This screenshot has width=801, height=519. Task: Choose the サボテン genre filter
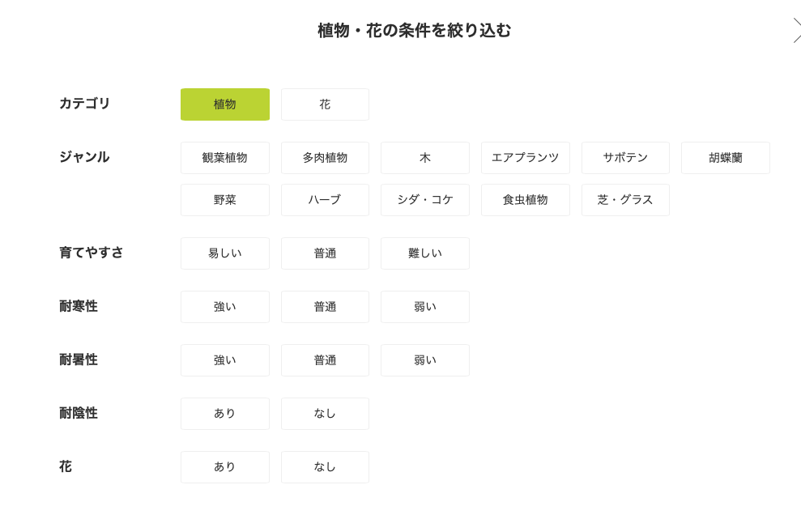(625, 158)
